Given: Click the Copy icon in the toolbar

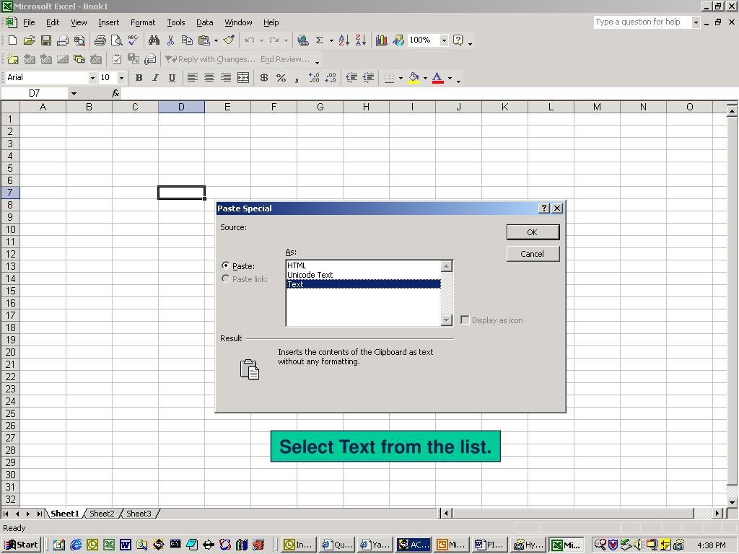Looking at the screenshot, I should click(x=187, y=40).
